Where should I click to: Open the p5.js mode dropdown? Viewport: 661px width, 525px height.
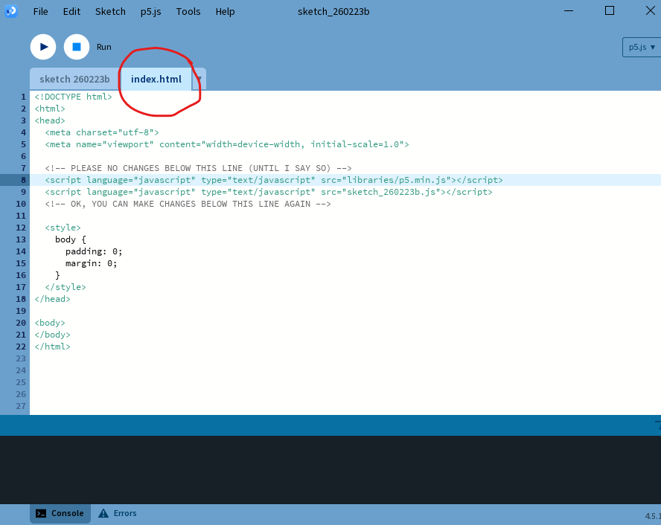coord(642,47)
